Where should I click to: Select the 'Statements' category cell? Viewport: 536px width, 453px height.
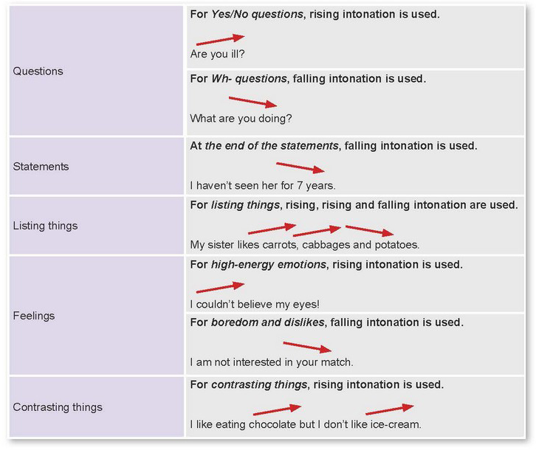coord(96,167)
